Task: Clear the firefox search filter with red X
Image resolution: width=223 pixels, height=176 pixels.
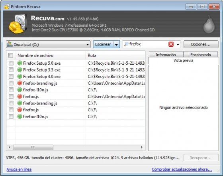Action: (x=171, y=44)
